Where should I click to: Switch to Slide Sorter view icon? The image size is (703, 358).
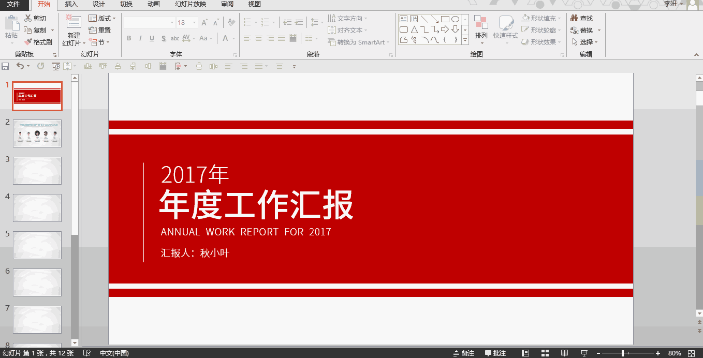(x=545, y=353)
